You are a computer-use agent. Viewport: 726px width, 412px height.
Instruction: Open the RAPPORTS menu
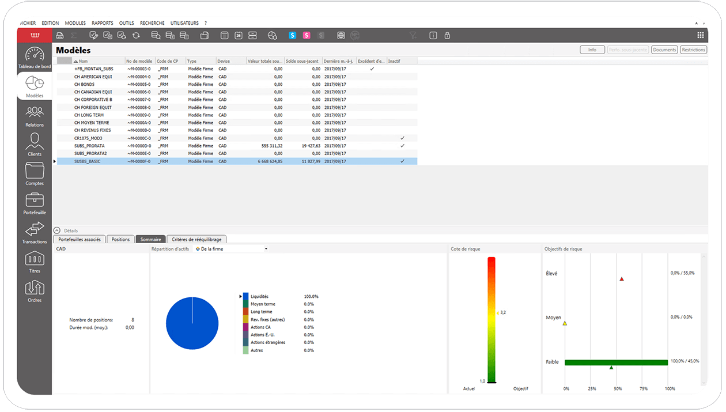103,23
